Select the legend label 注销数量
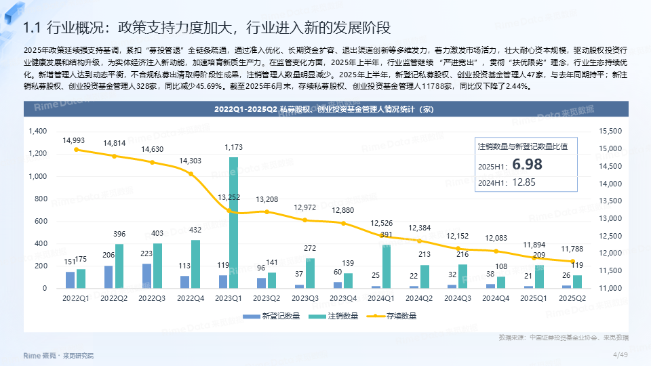 coord(343,317)
